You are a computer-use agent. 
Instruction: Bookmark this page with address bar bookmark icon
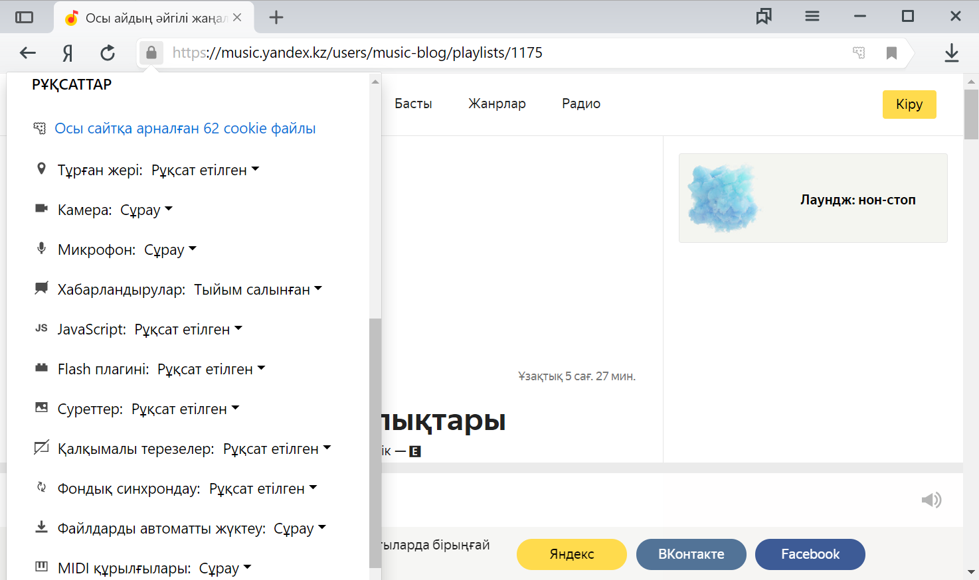[x=891, y=53]
